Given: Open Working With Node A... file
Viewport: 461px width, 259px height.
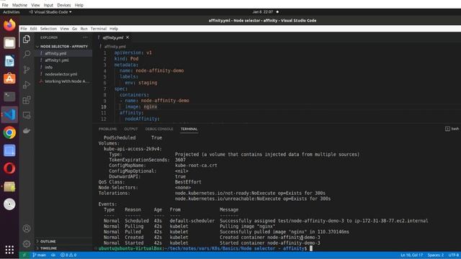Looking at the screenshot, I should click(67, 81).
